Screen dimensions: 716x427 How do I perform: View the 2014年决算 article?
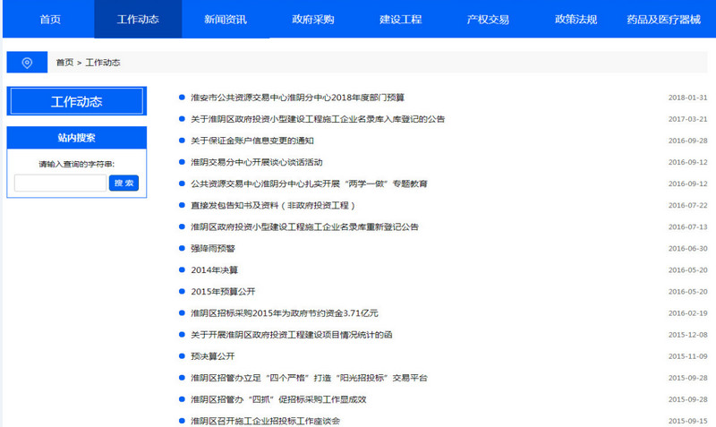(214, 270)
